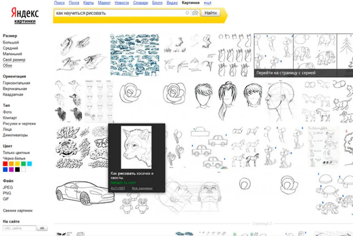Pick the red color swatch
The width and height of the screenshot is (353, 236).
5,164
